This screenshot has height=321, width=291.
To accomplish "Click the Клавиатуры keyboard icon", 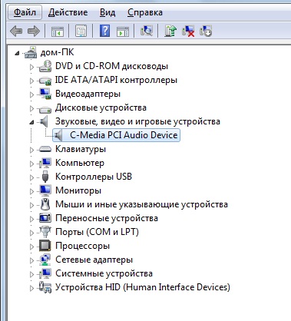I will click(45, 149).
